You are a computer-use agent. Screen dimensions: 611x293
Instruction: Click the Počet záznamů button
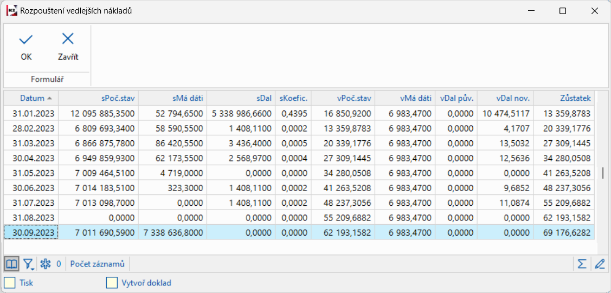click(x=98, y=264)
